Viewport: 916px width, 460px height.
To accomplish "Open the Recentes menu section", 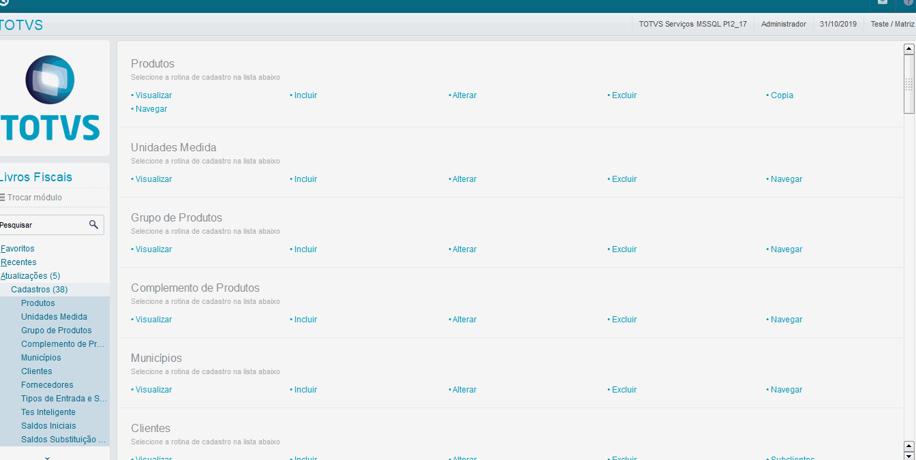I will click(18, 262).
